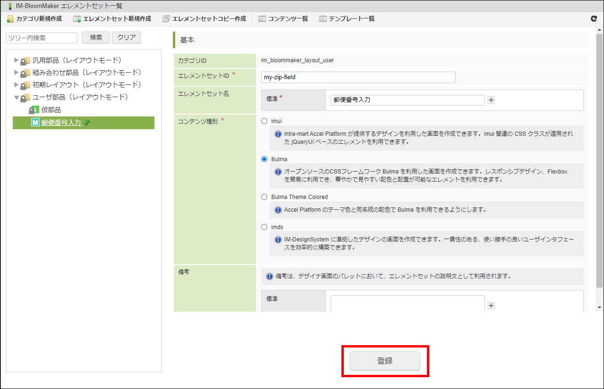Click the エレメントセットID input field
The image size is (604, 389).
click(x=358, y=77)
